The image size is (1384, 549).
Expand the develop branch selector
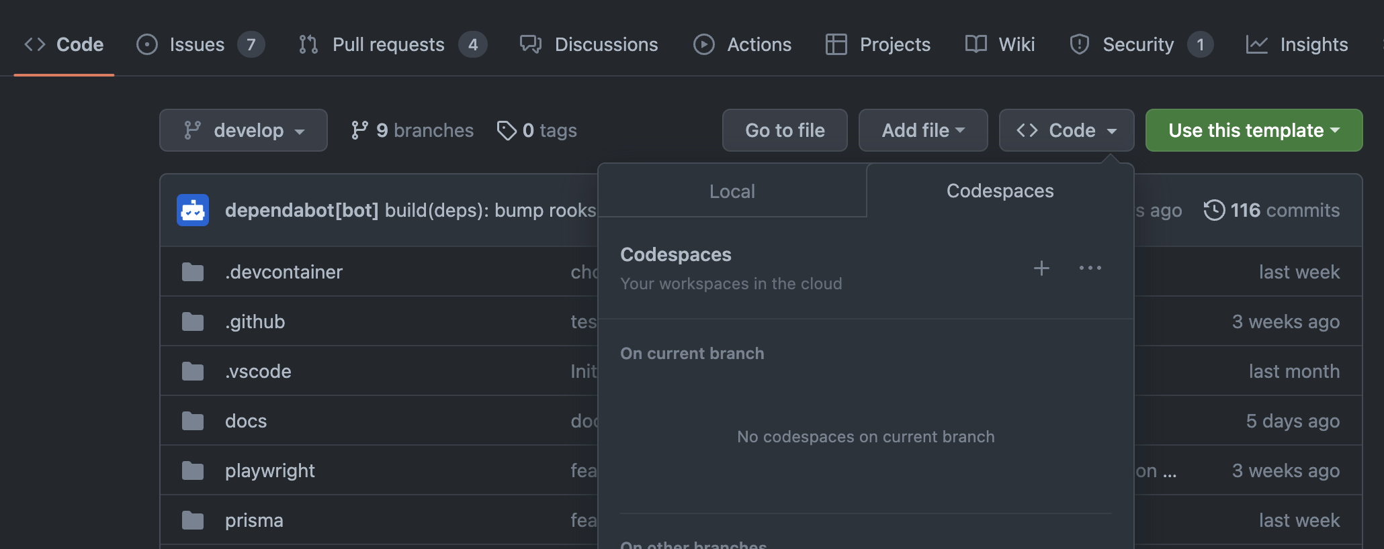pos(243,130)
